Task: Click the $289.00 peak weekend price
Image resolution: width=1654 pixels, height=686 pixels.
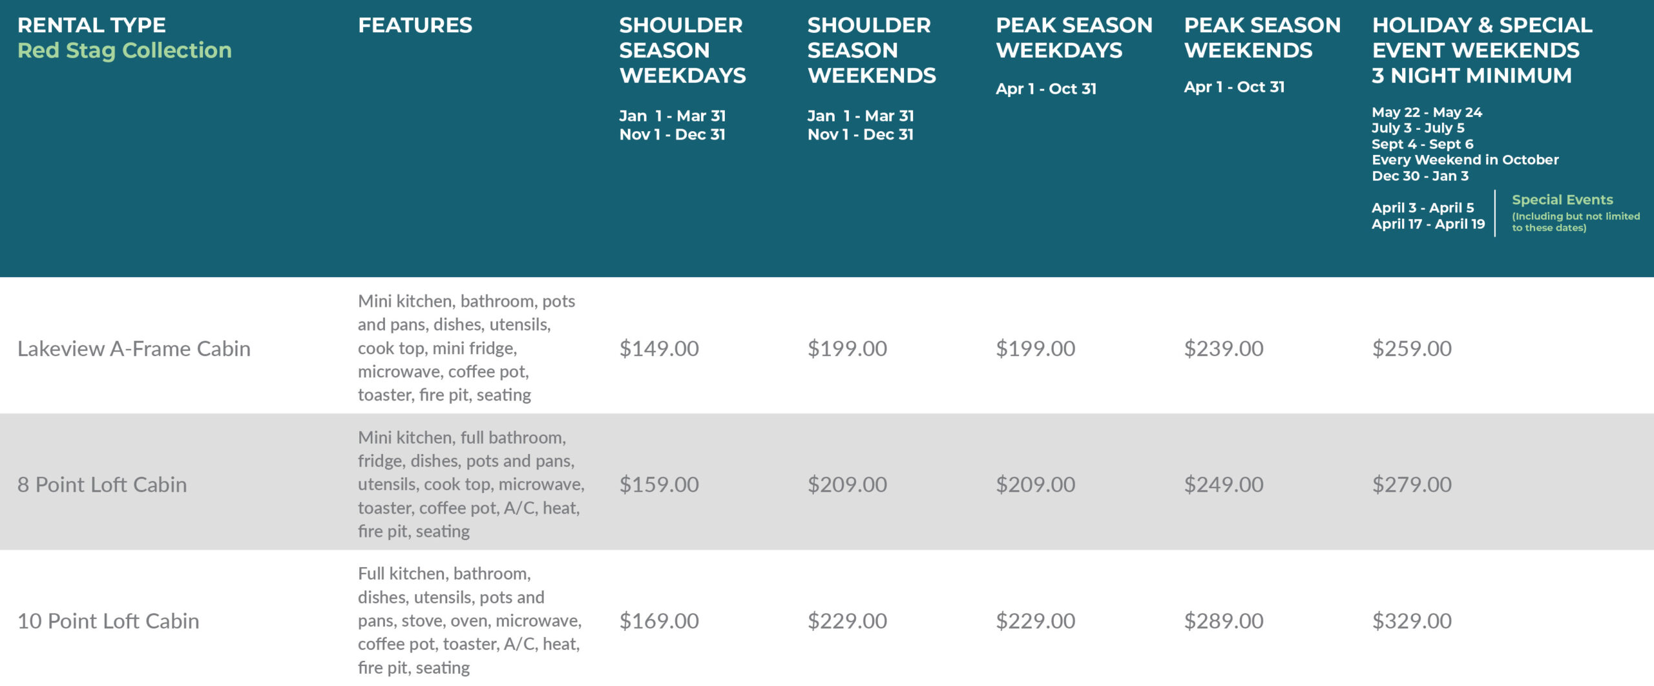Action: pos(1224,621)
